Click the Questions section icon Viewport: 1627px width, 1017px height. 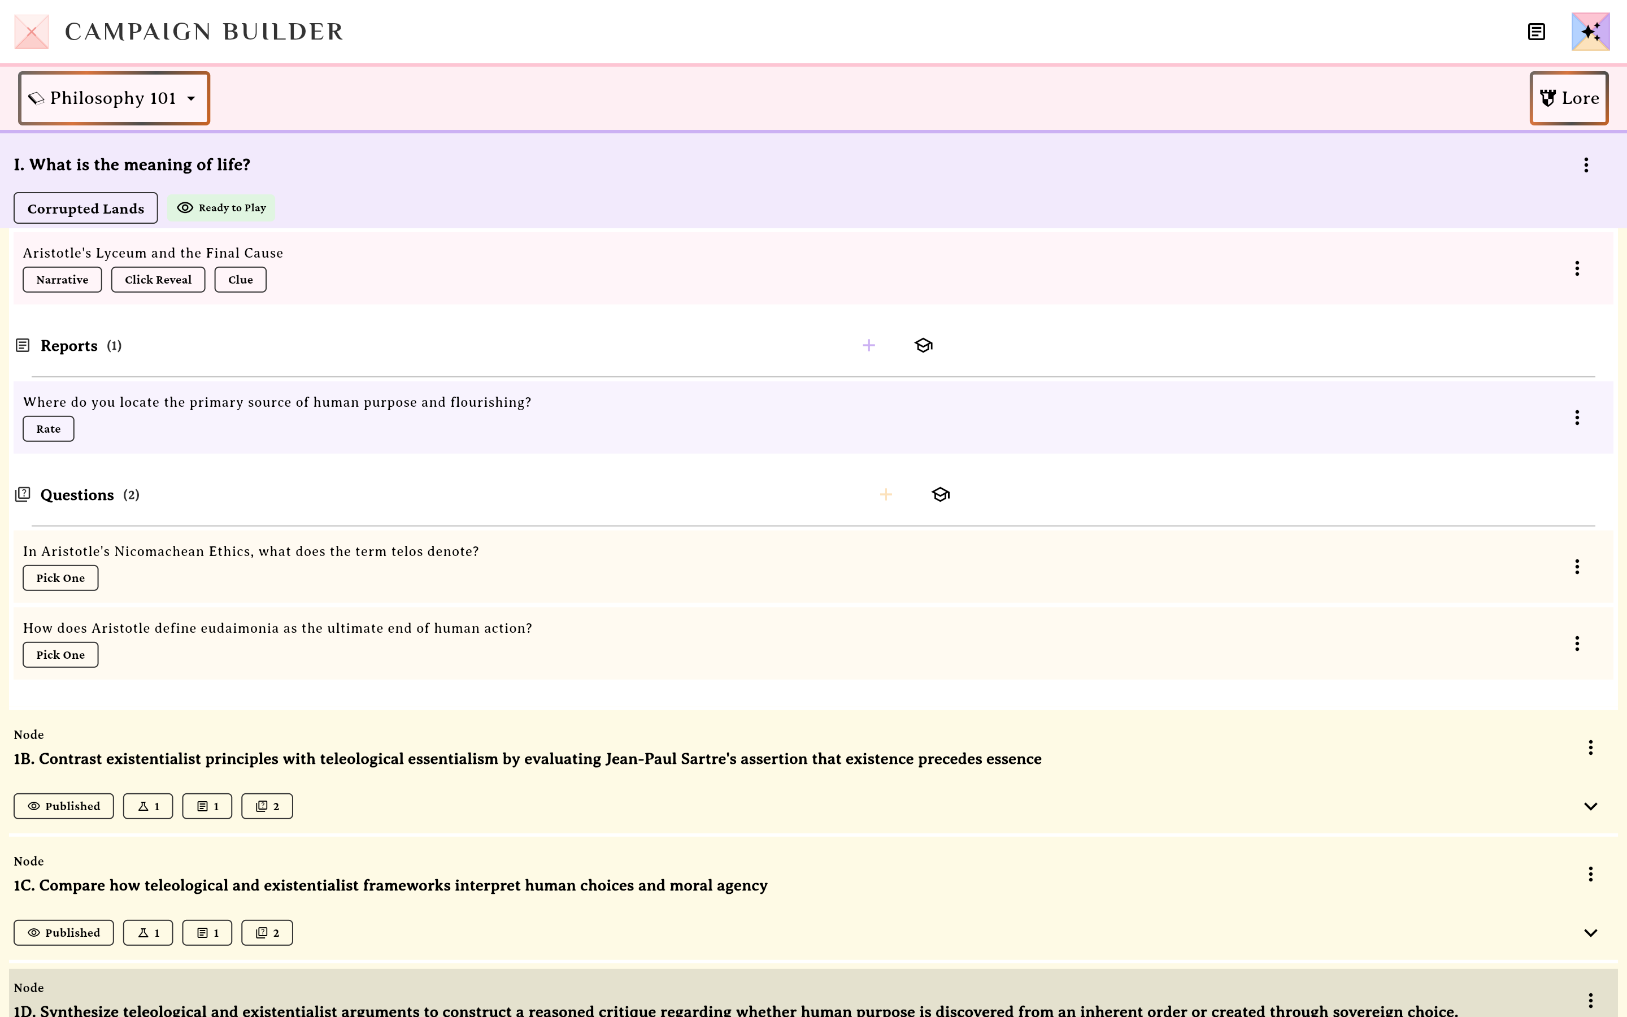[23, 494]
